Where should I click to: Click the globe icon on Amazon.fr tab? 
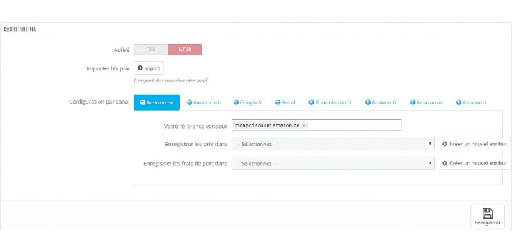(368, 102)
